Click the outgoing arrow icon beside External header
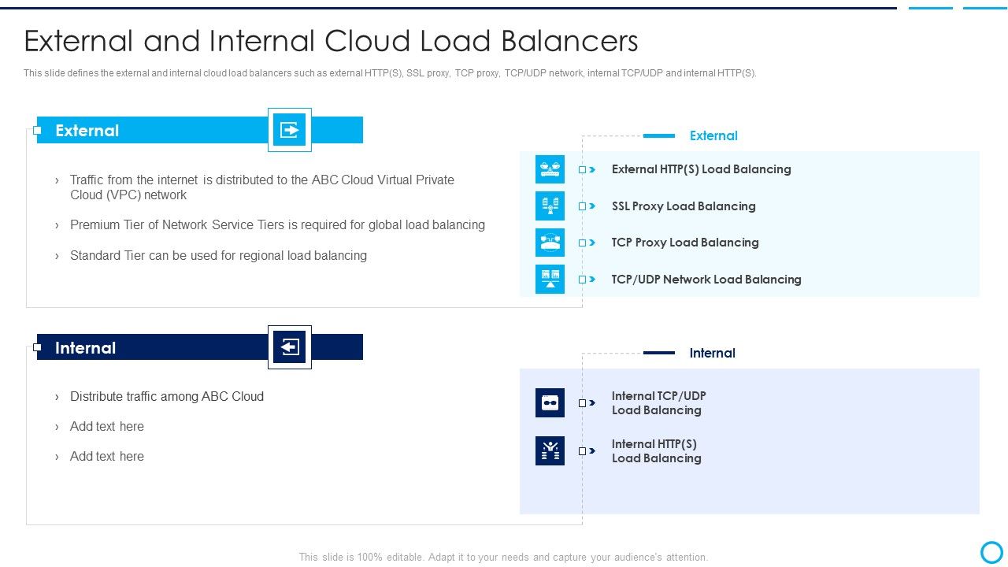Image resolution: width=1008 pixels, height=567 pixels. point(289,130)
